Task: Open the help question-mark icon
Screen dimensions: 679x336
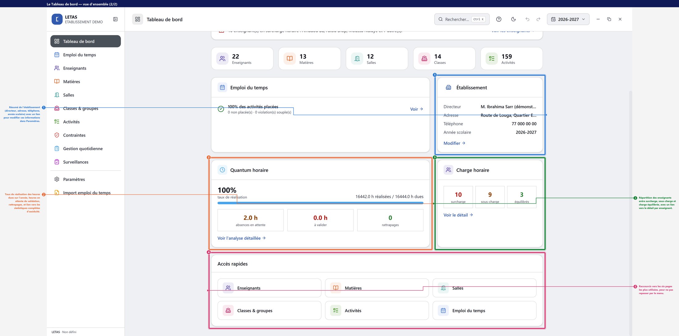Action: click(x=499, y=19)
